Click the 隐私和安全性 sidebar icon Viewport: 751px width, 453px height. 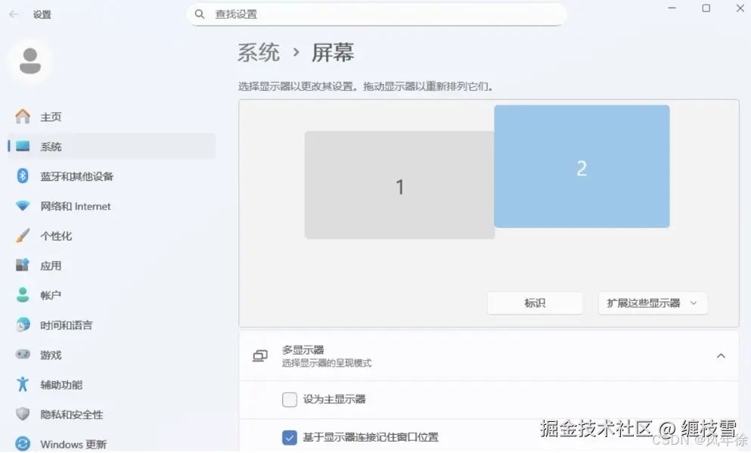[x=21, y=414]
